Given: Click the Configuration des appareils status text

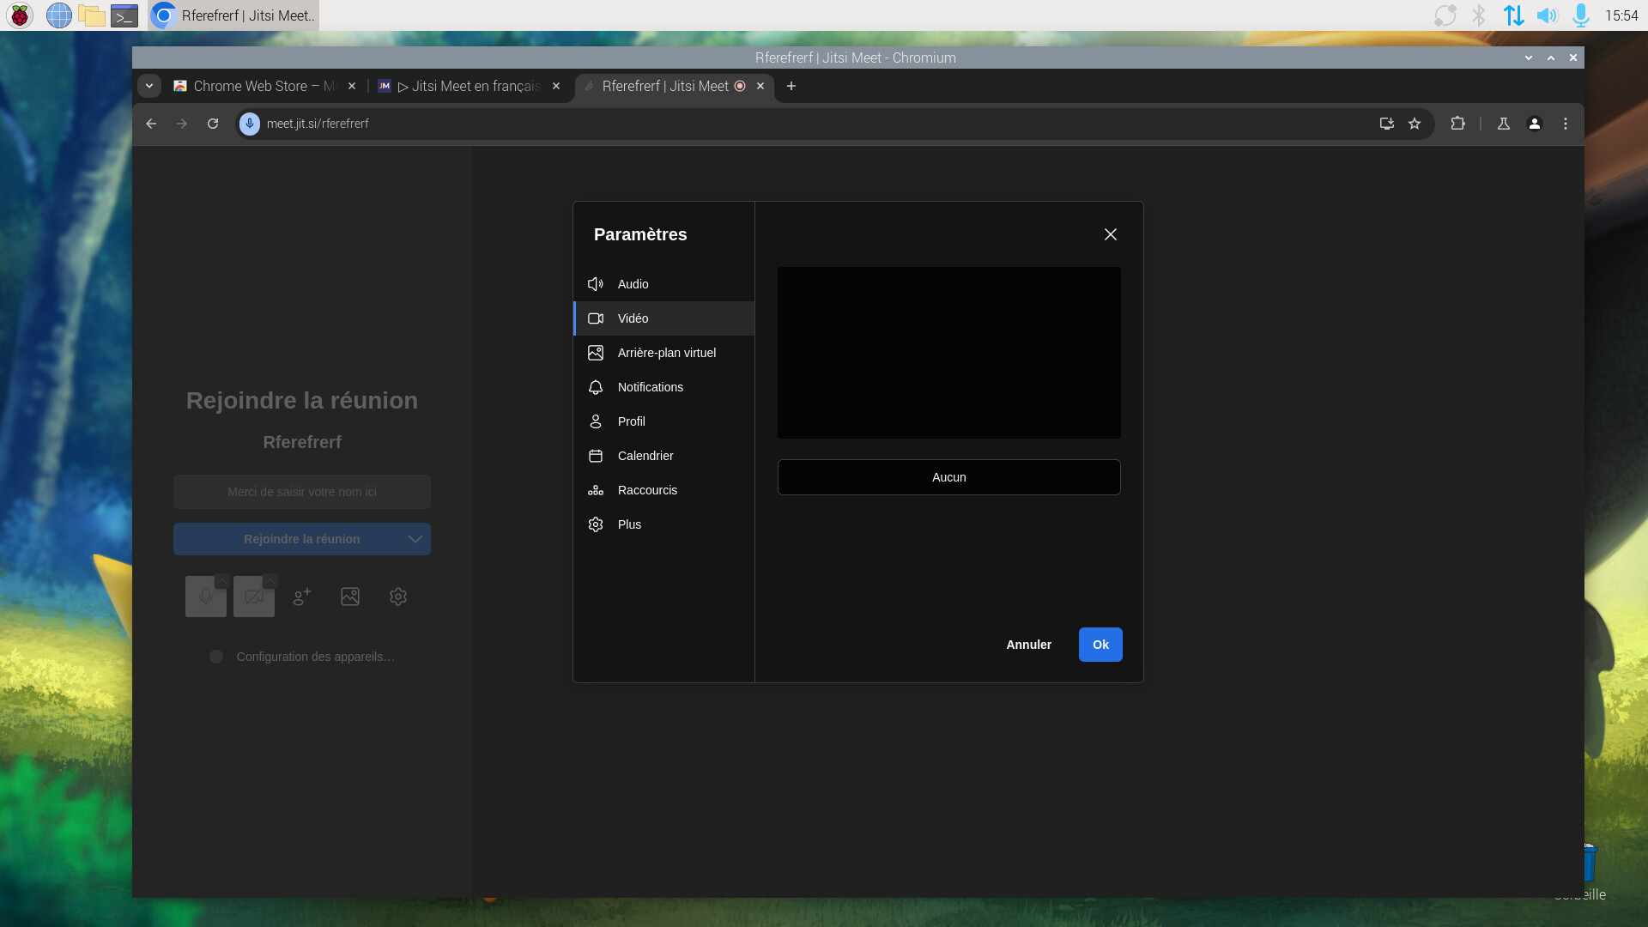Looking at the screenshot, I should coord(316,657).
